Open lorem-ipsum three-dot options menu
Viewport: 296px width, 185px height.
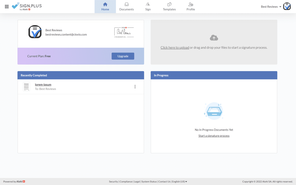135,87
